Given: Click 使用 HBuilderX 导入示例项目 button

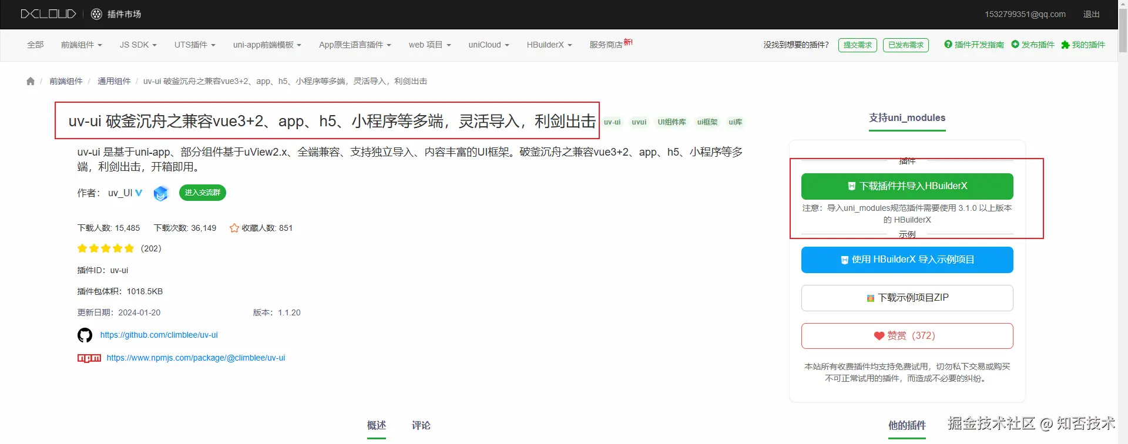Looking at the screenshot, I should point(907,260).
